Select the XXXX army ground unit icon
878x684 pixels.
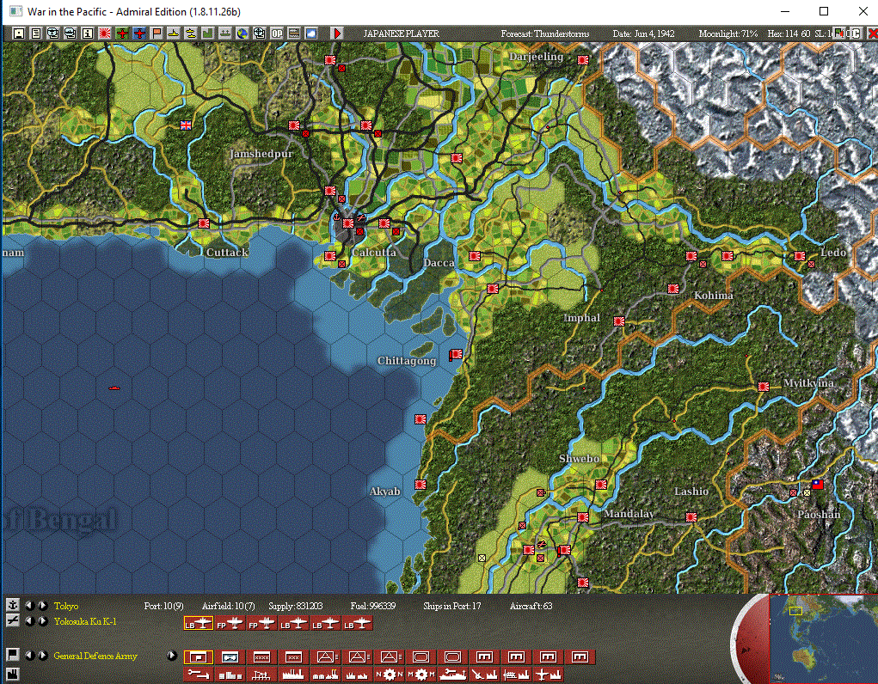tap(262, 657)
